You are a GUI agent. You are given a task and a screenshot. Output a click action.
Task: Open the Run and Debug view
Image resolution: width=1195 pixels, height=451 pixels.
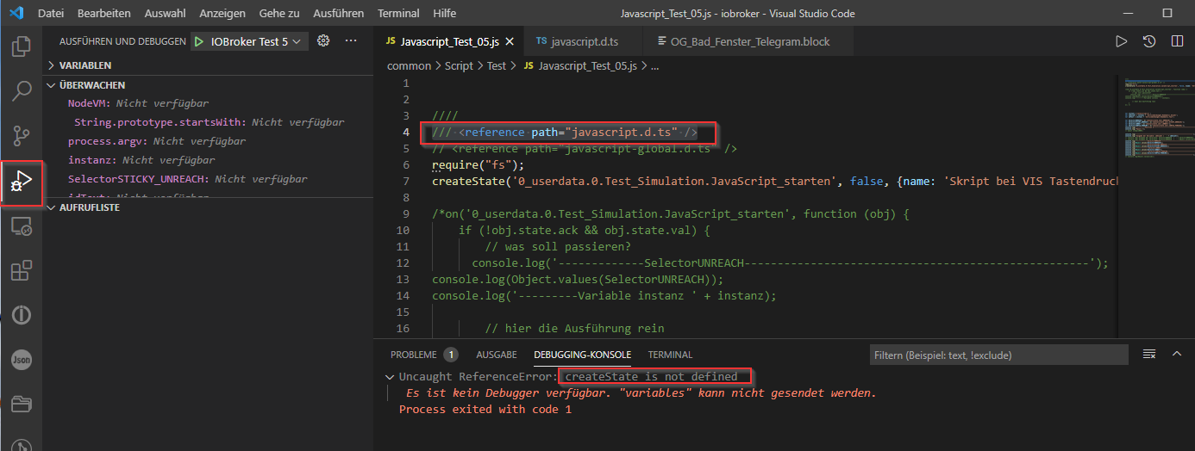tap(22, 182)
